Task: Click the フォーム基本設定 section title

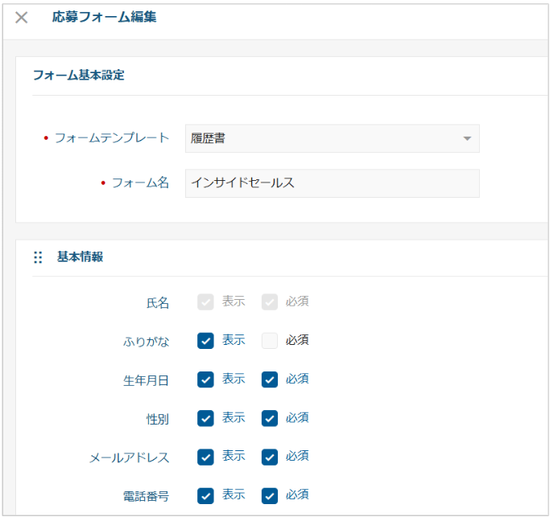Action: click(x=78, y=75)
